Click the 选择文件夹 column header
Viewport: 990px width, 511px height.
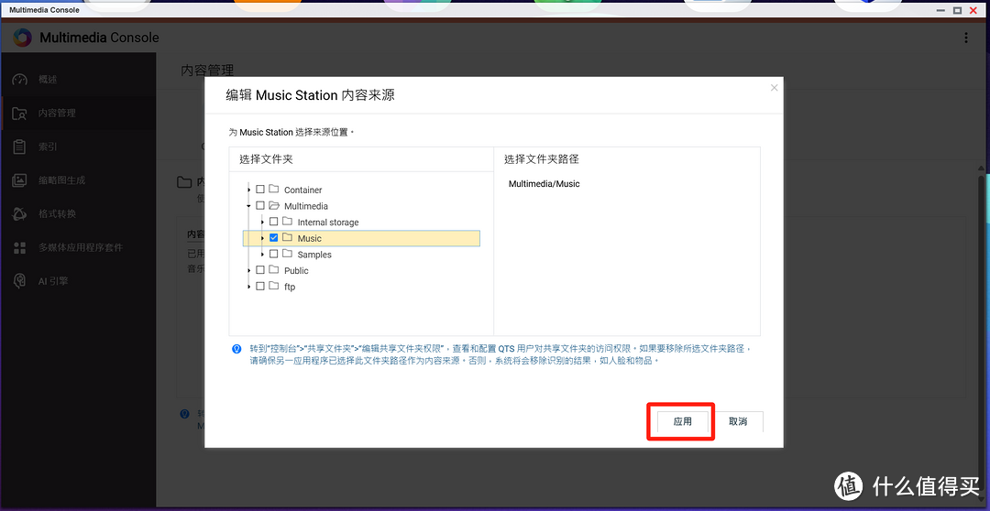tap(266, 159)
